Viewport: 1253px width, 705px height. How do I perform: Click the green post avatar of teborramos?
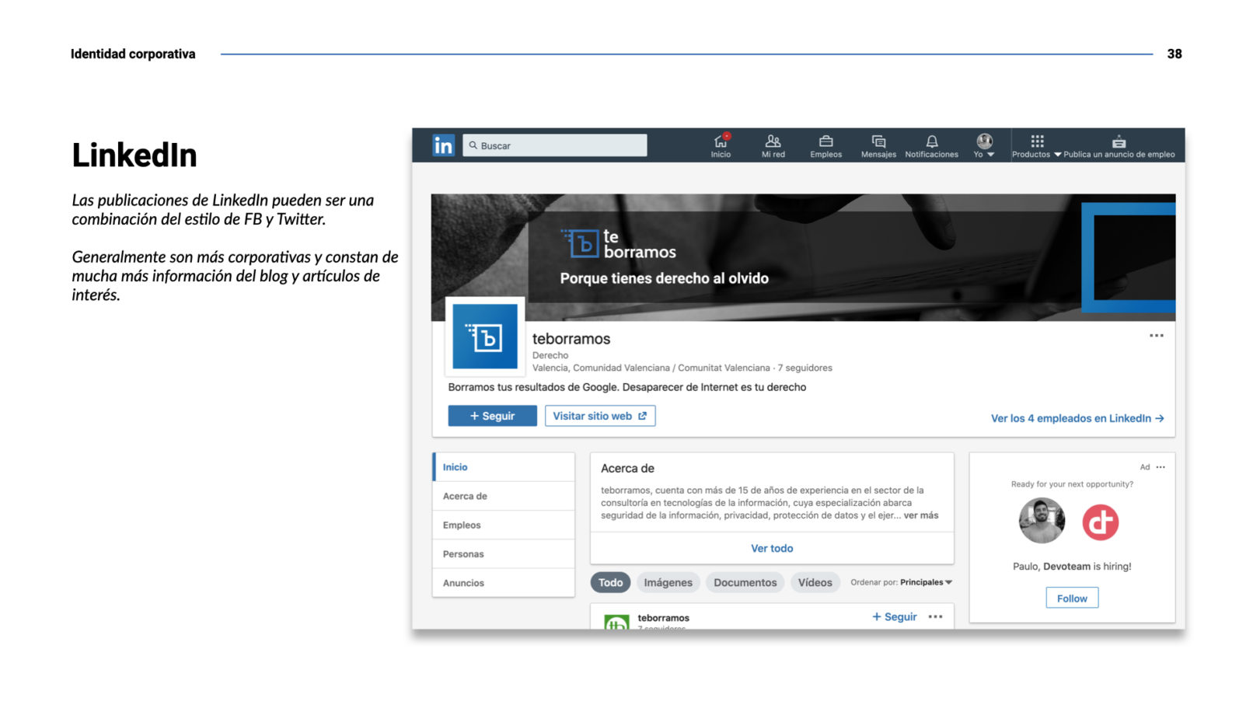[617, 621]
